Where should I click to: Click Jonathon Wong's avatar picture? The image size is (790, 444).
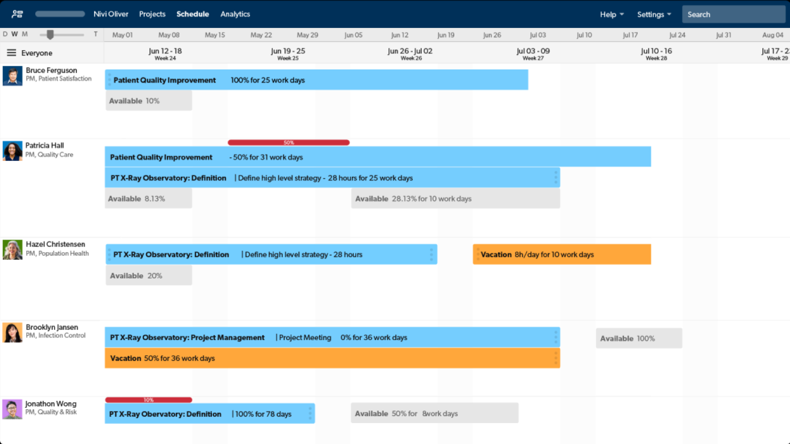12,409
